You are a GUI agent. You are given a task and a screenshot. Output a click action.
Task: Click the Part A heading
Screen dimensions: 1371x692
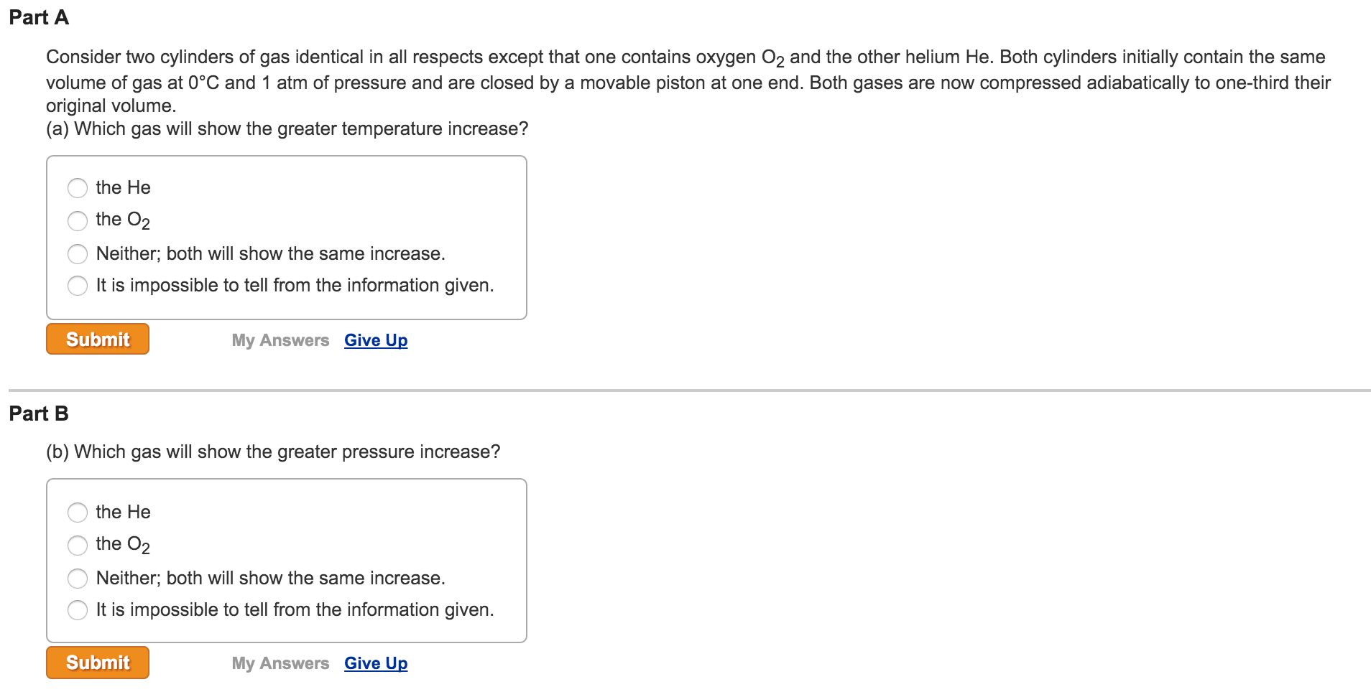tap(39, 17)
